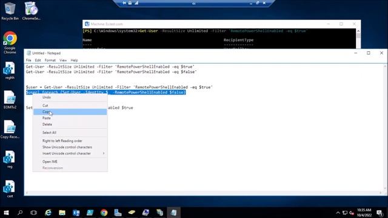
Task: Choose Copy in the context menu
Action: [70, 111]
